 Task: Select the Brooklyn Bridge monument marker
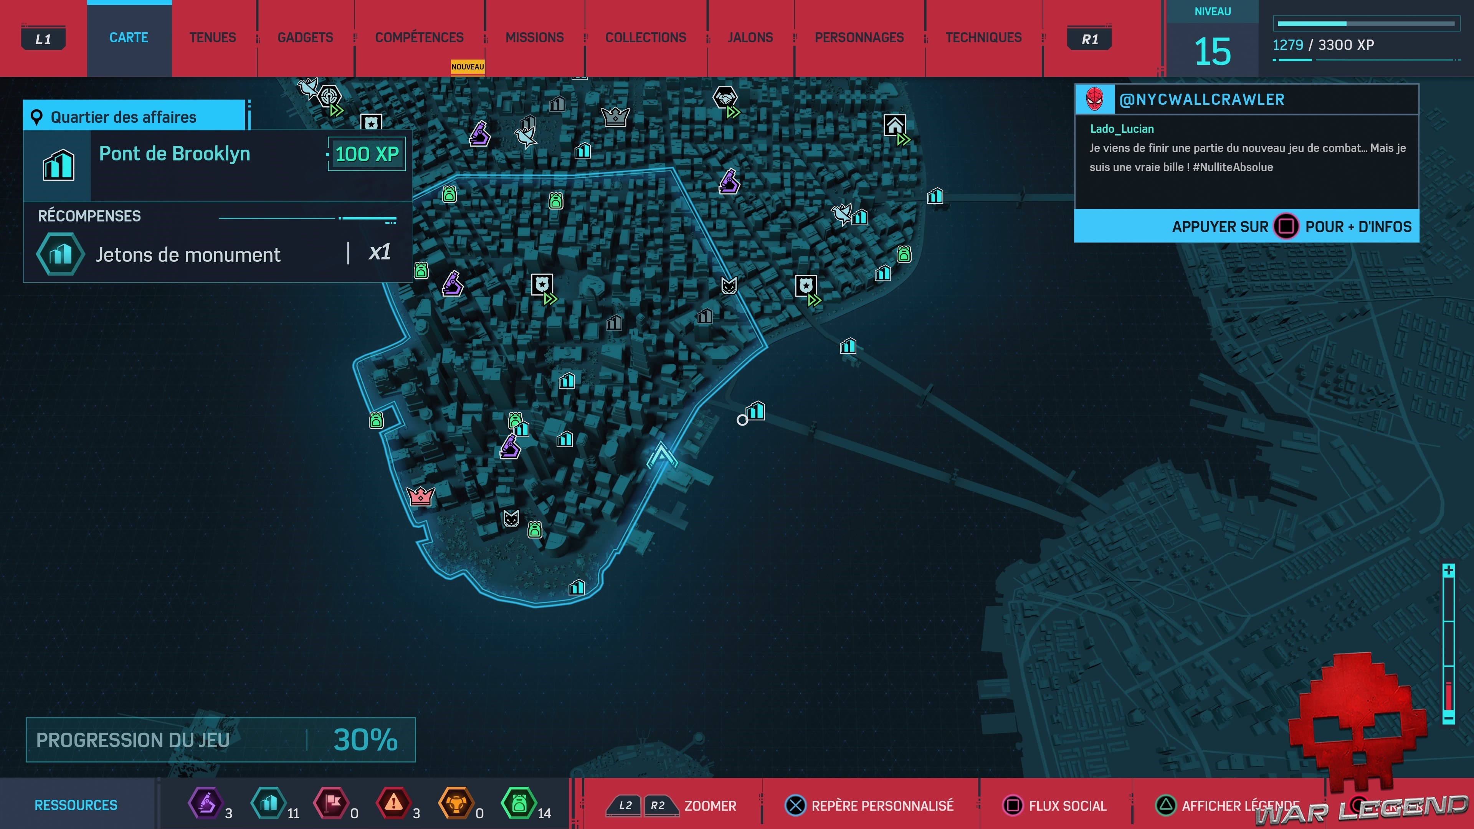click(756, 410)
